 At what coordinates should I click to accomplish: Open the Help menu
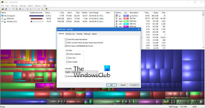coord(45,6)
